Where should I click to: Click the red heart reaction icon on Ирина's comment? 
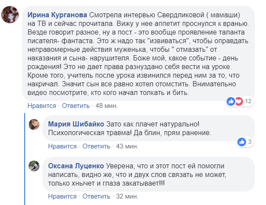pos(237,101)
